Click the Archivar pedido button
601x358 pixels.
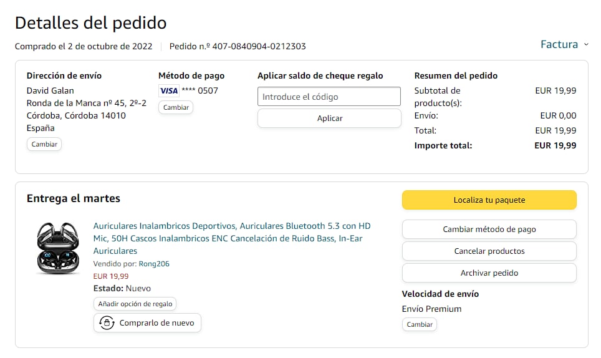tap(489, 273)
